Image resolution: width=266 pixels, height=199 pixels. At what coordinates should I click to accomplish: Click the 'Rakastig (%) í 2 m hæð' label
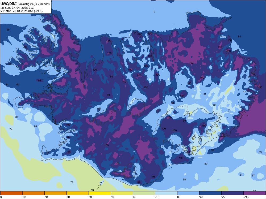34,4
